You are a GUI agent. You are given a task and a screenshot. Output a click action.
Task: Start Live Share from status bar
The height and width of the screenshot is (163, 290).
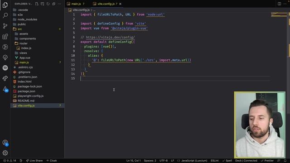pyautogui.click(x=34, y=161)
